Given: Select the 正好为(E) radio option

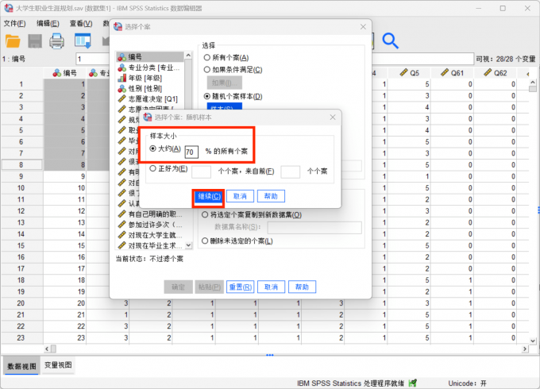Looking at the screenshot, I should 153,168.
